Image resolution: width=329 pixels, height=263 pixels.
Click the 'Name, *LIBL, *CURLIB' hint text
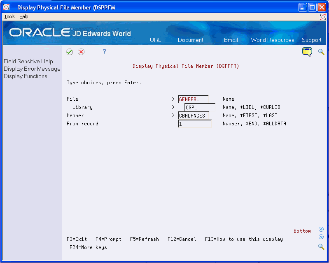[x=252, y=107]
